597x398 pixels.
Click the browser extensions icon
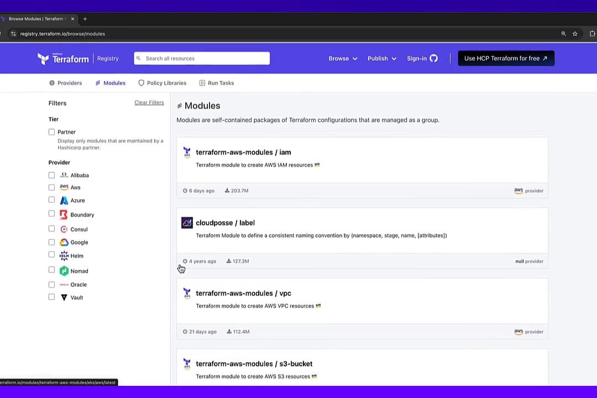click(592, 34)
